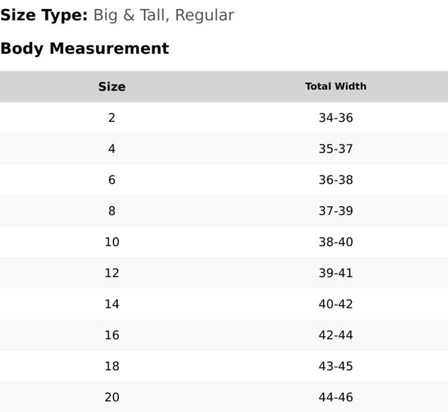Click the Total Width column header
Screen dimensions: 448x412
point(336,87)
